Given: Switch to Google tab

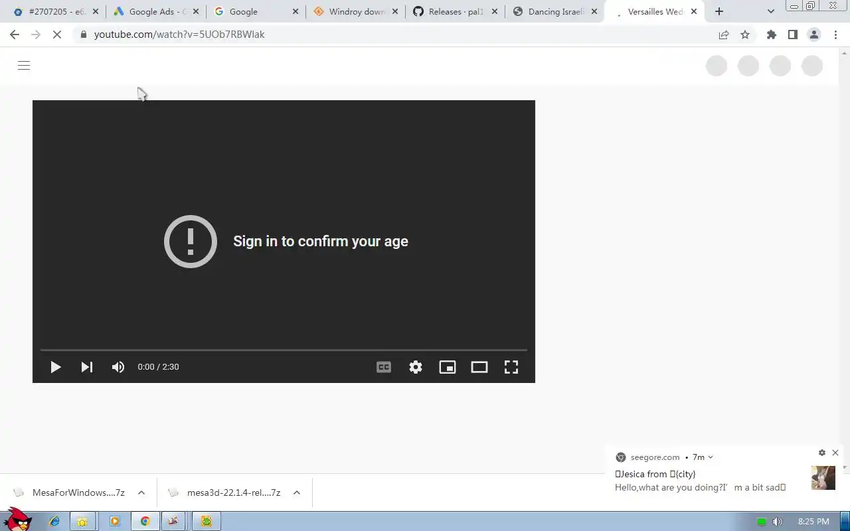Looking at the screenshot, I should [256, 11].
